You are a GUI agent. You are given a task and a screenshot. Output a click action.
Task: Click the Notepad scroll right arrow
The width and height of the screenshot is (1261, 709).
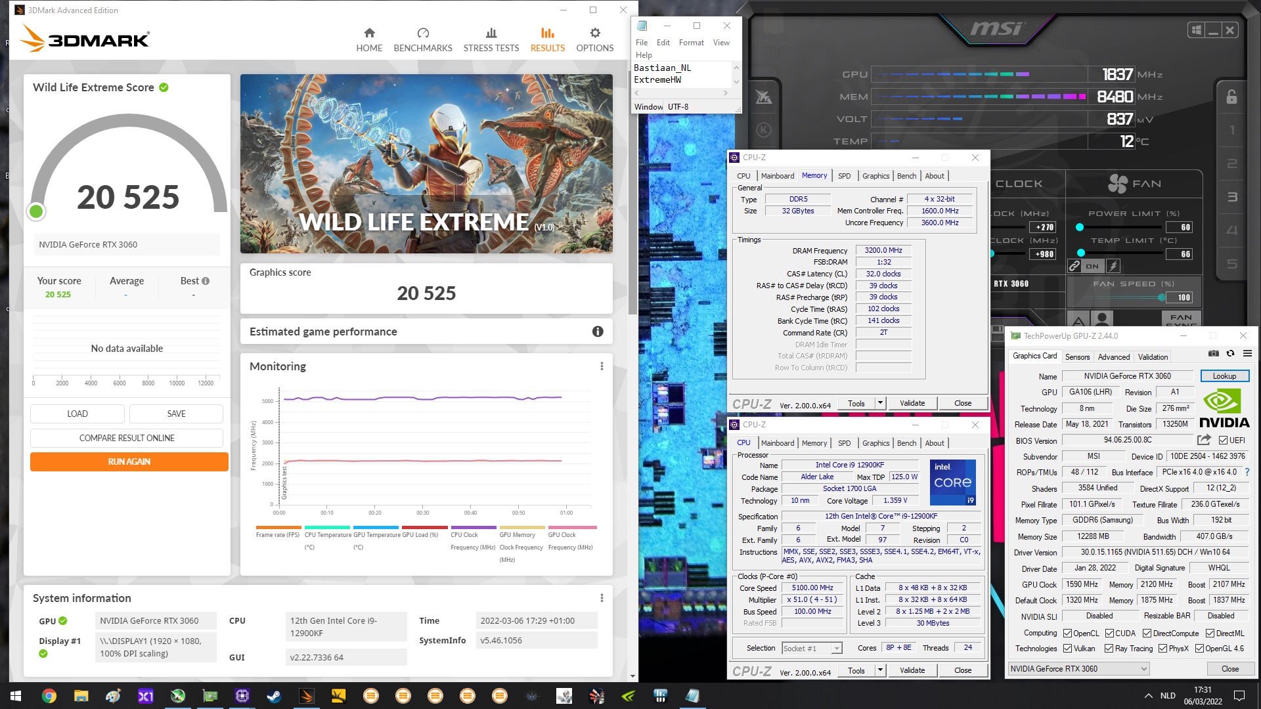(725, 93)
